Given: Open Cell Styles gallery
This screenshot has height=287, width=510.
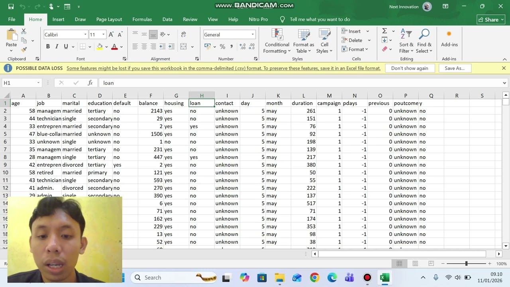Looking at the screenshot, I should pyautogui.click(x=324, y=41).
